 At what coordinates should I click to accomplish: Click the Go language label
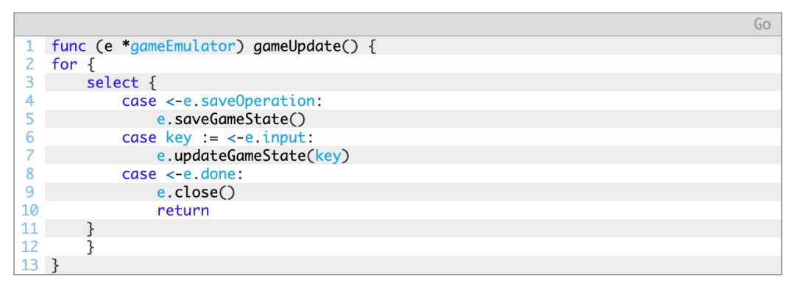point(762,24)
